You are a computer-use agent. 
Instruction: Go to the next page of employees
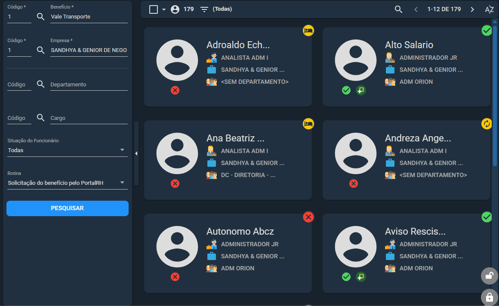coord(472,9)
